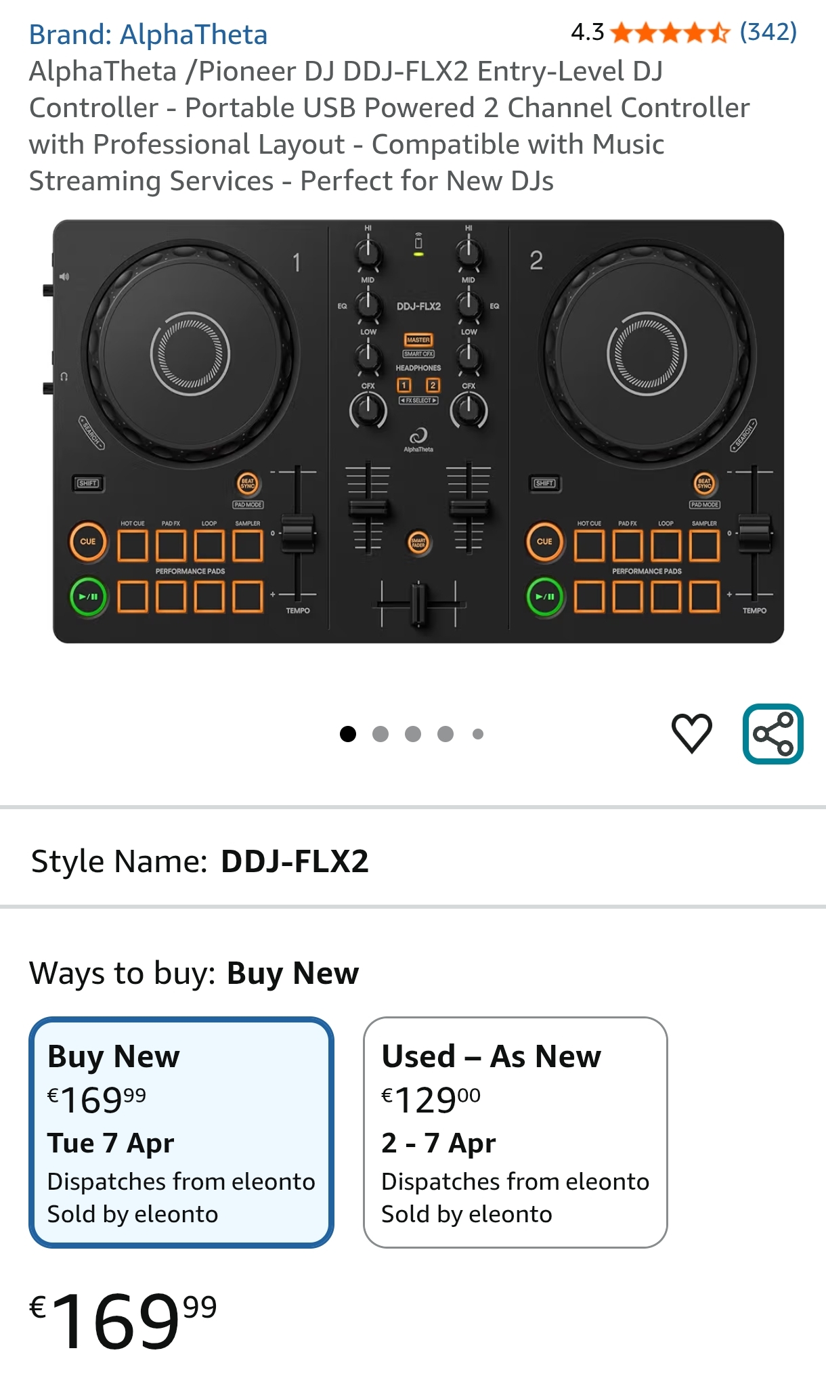
Task: Open the Brand: AlphaTheta store link
Action: (x=148, y=35)
